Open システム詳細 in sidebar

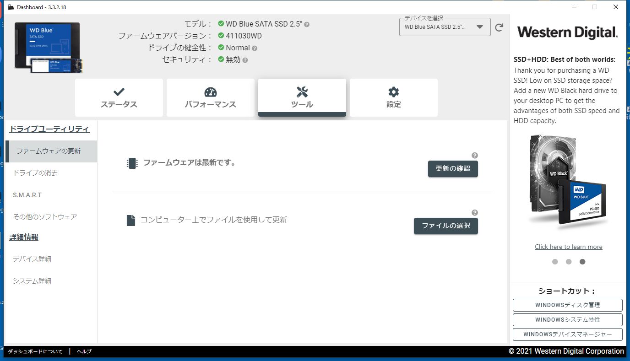click(x=51, y=281)
